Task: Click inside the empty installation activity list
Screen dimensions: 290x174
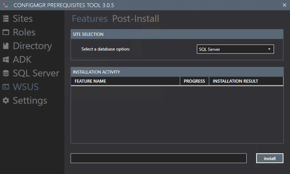Action: tap(177, 115)
